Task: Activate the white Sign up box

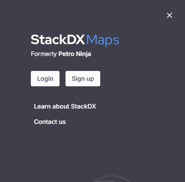Action: pyautogui.click(x=83, y=79)
